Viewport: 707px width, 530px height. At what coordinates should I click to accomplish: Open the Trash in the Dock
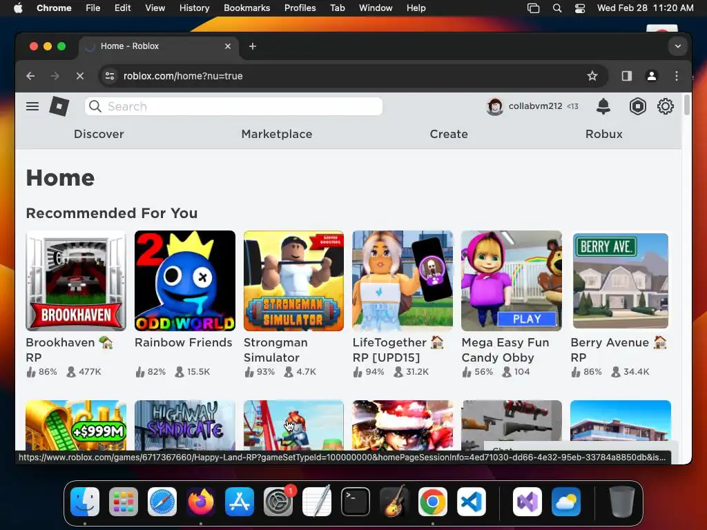click(x=622, y=502)
